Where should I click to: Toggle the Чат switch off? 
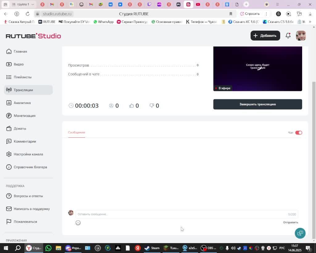coord(299,133)
